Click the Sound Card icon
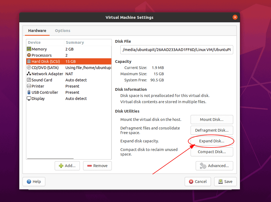This screenshot has height=202, width=271. tap(29, 80)
